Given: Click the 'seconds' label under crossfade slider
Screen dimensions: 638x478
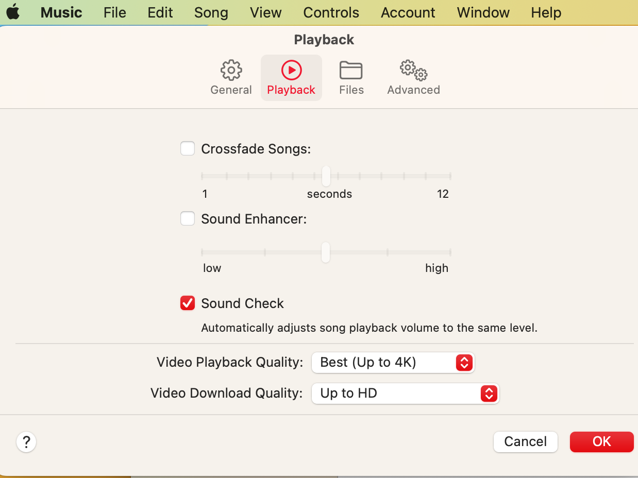Looking at the screenshot, I should pos(330,194).
